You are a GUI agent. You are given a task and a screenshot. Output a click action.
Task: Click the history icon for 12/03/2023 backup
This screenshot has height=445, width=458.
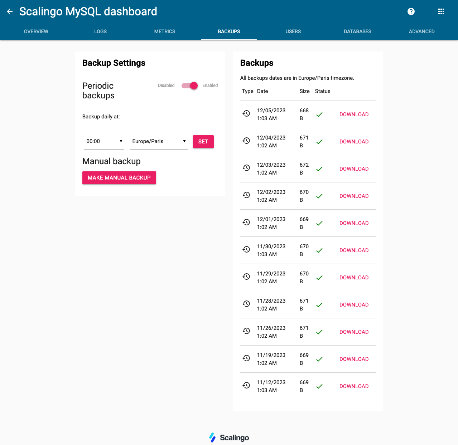pos(246,168)
